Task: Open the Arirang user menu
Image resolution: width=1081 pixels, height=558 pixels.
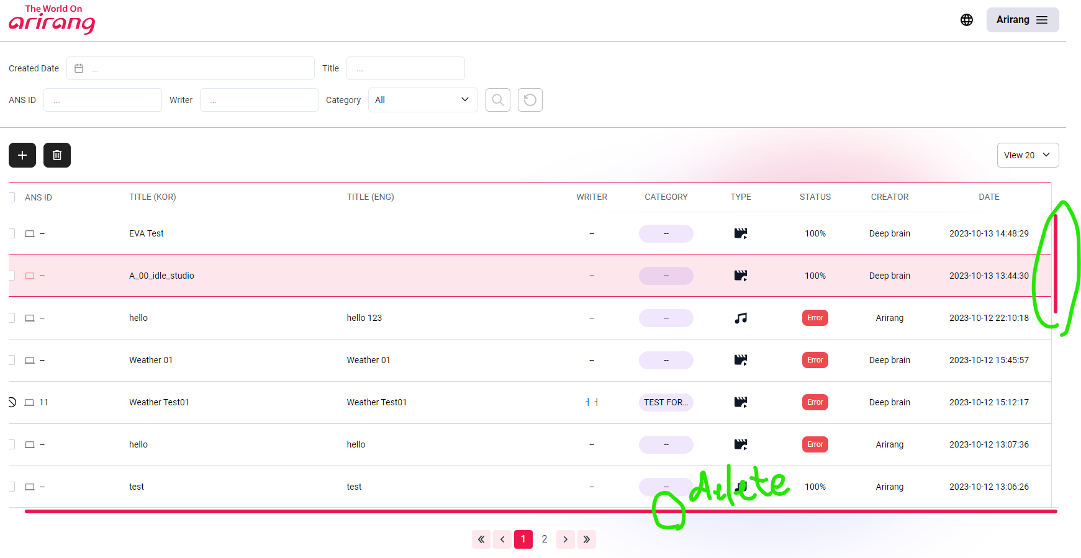Action: pos(1022,20)
